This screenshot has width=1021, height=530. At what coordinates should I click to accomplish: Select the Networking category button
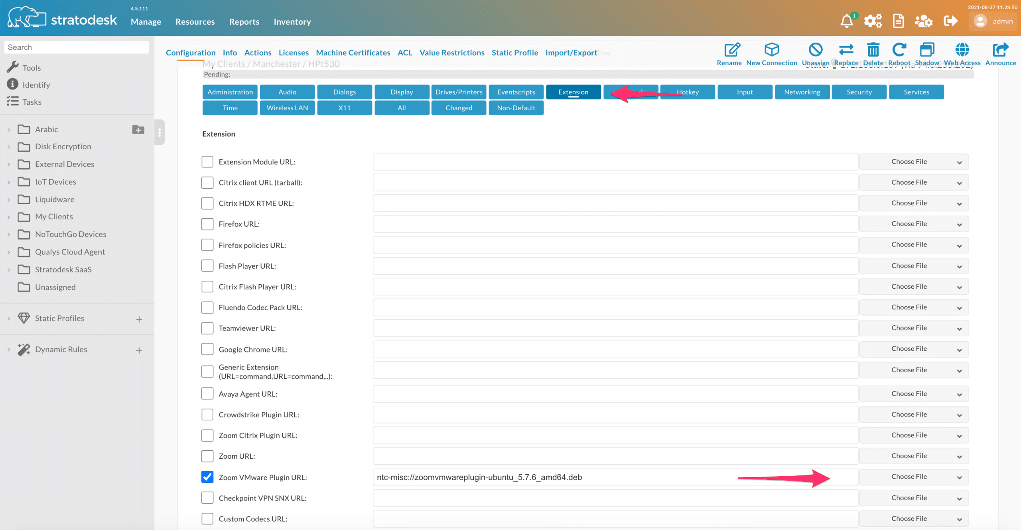802,92
